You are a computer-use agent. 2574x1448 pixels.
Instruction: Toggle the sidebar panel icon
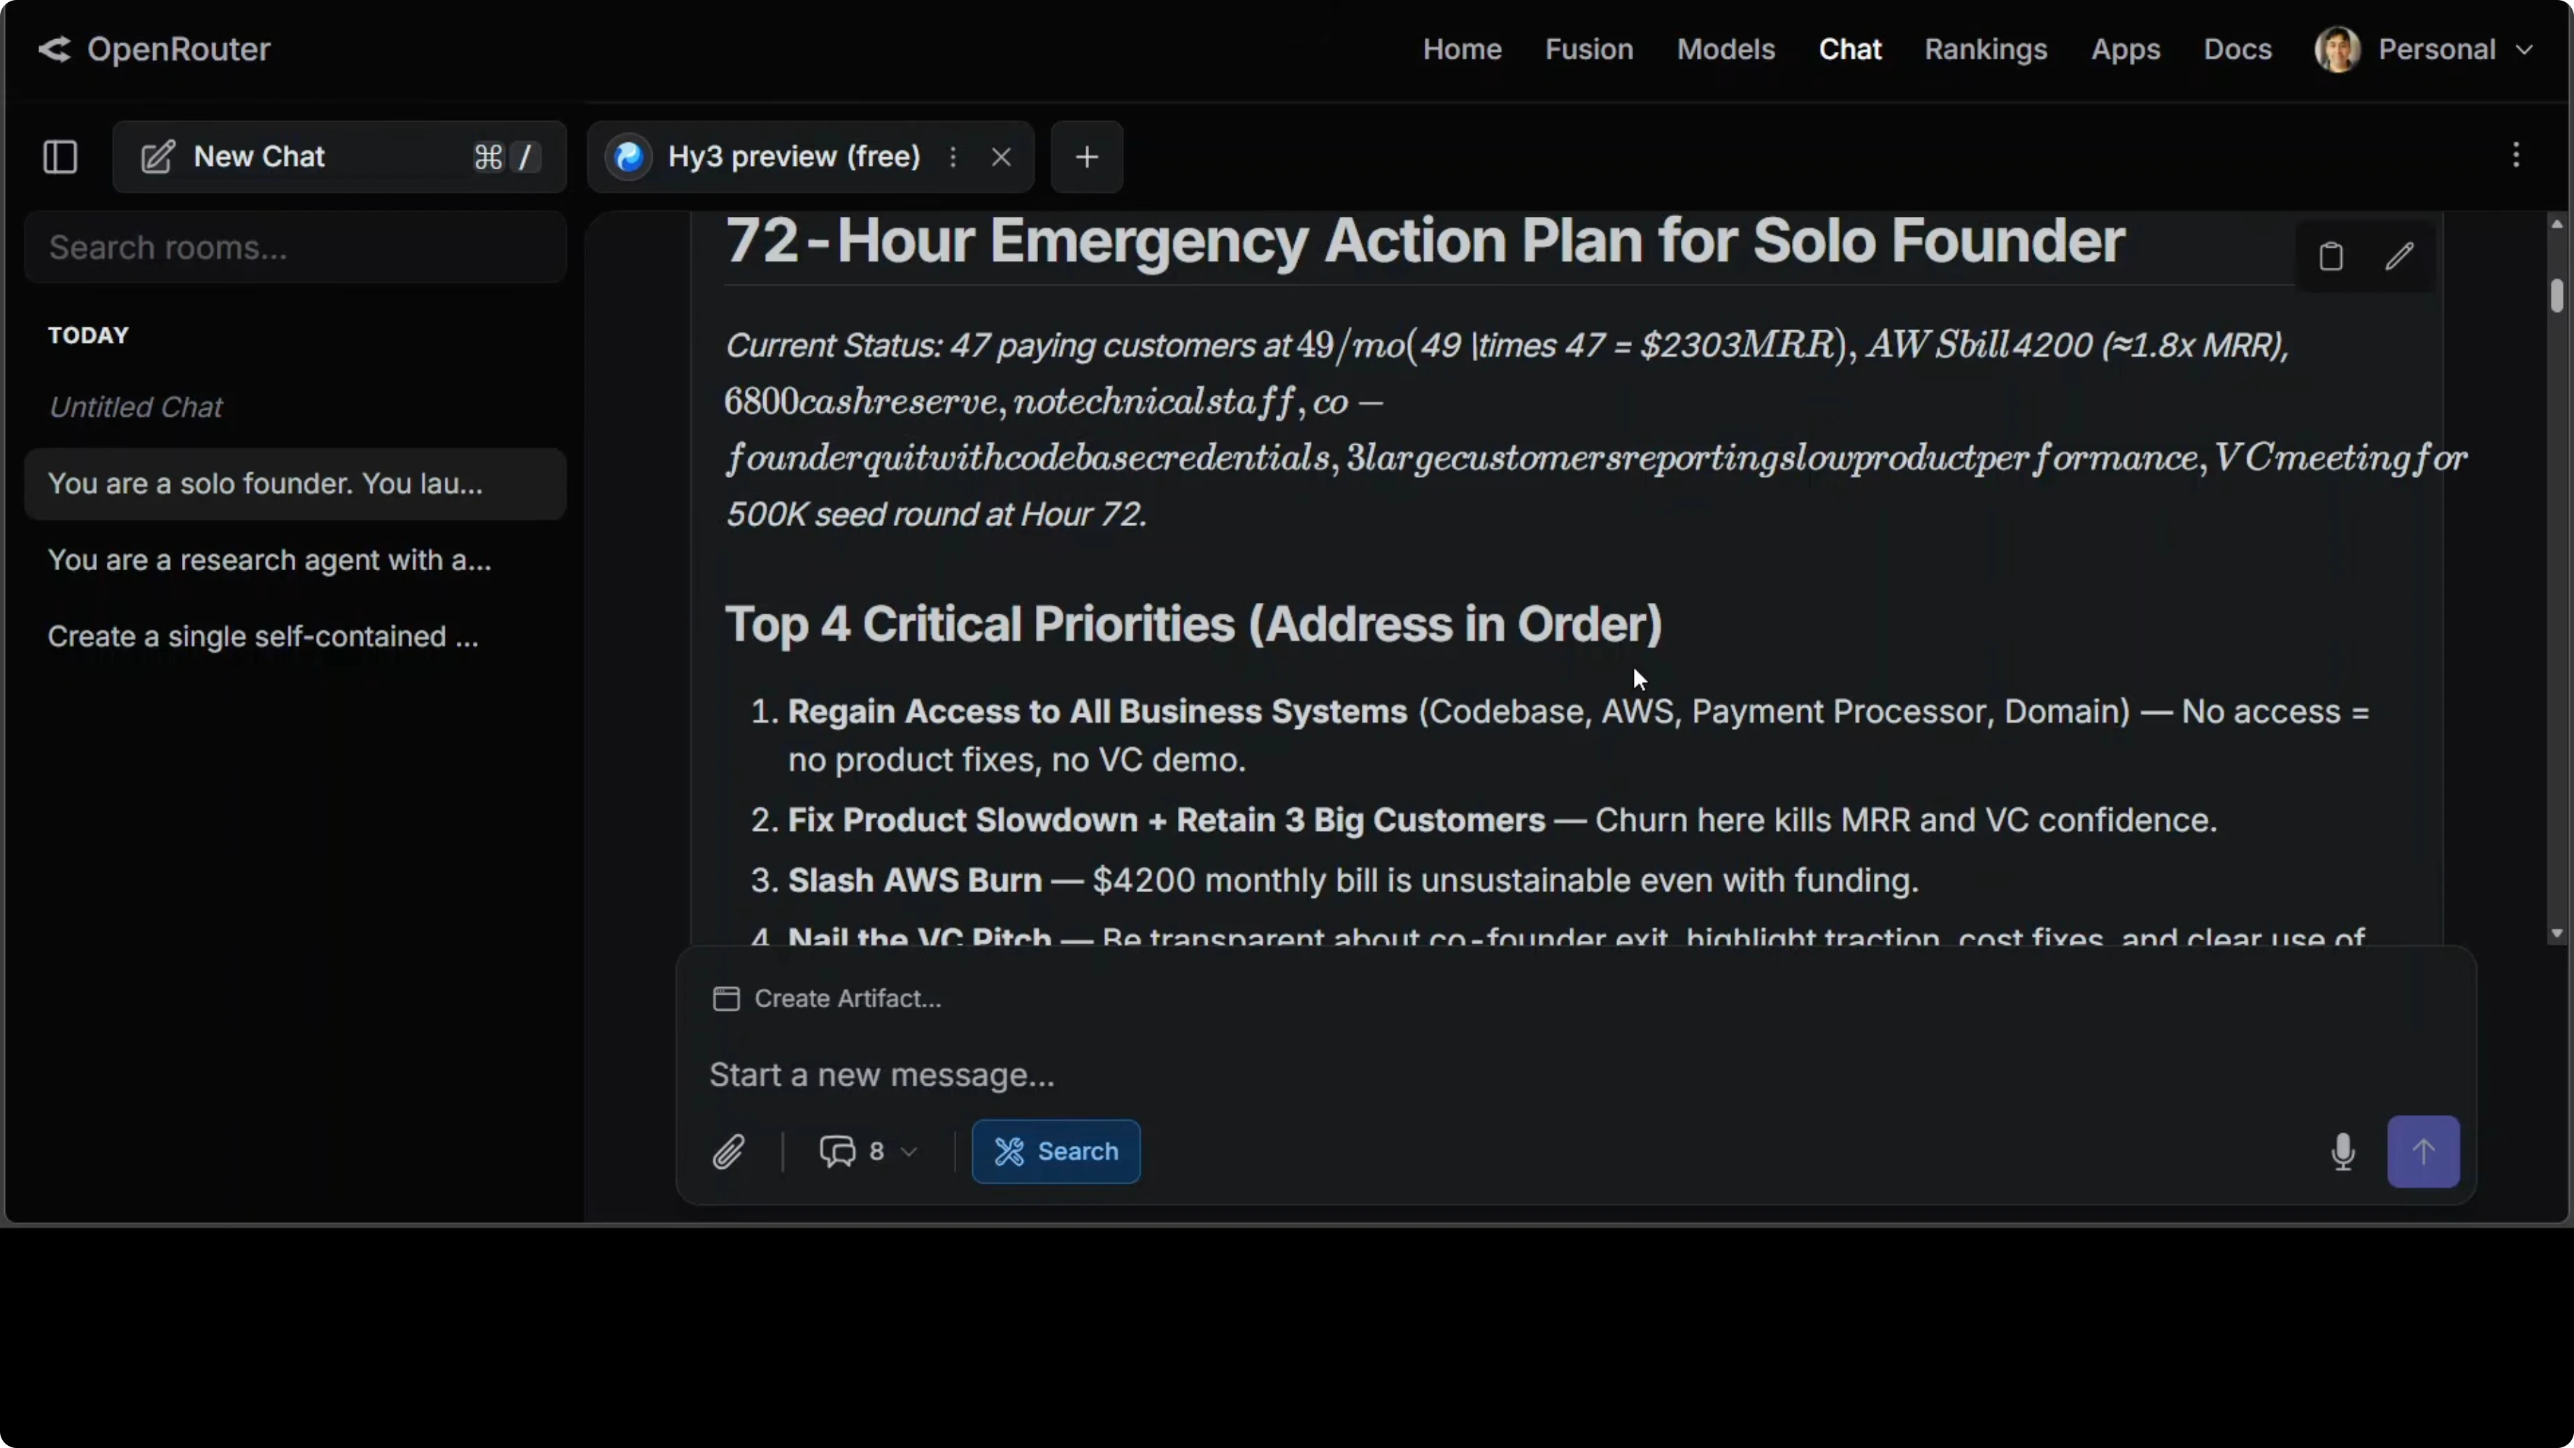(x=60, y=157)
